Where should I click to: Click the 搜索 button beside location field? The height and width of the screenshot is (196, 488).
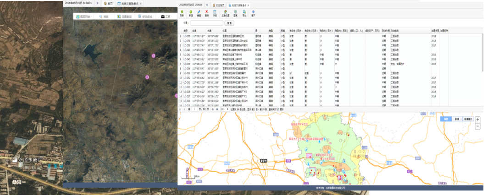click(x=229, y=23)
